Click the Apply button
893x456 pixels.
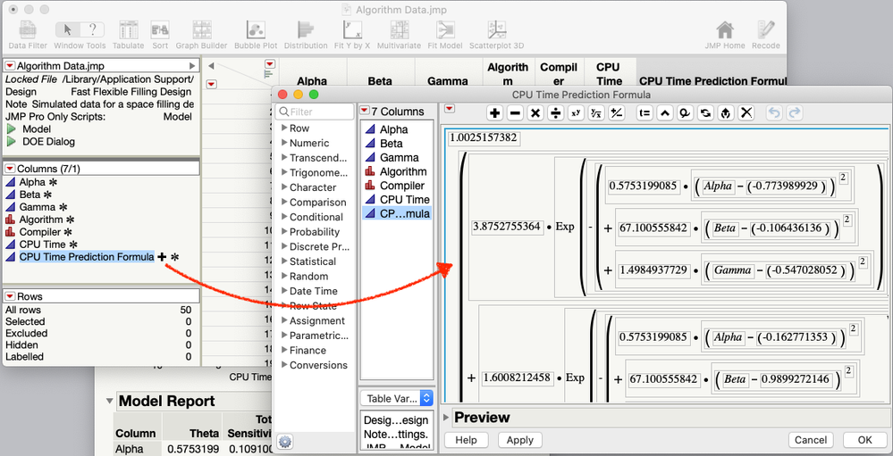pyautogui.click(x=520, y=440)
